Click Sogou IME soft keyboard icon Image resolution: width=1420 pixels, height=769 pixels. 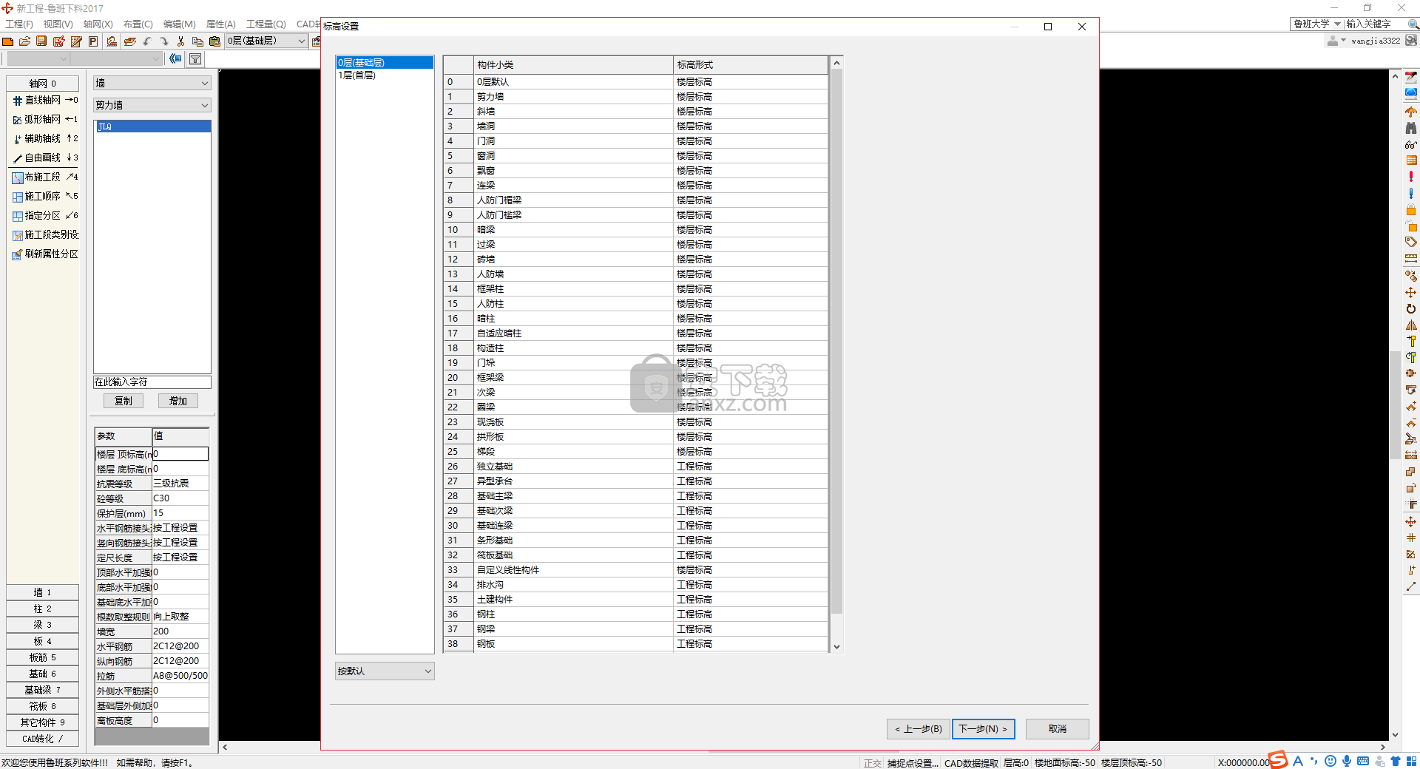click(x=1363, y=761)
